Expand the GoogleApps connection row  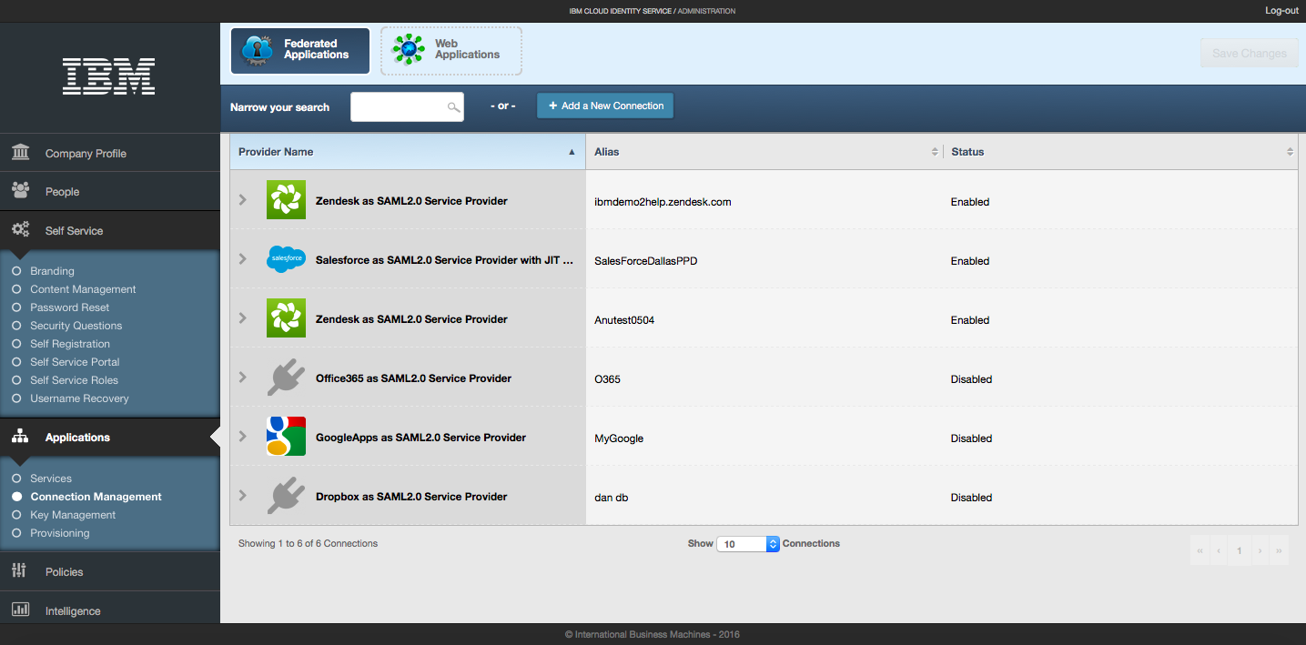243,437
